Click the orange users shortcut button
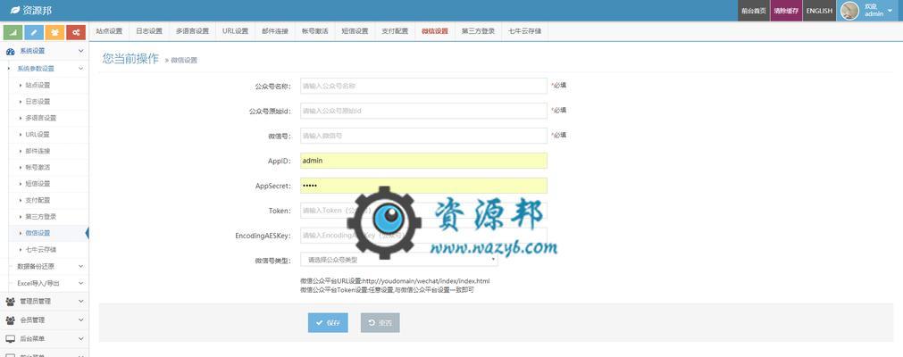 click(x=54, y=32)
